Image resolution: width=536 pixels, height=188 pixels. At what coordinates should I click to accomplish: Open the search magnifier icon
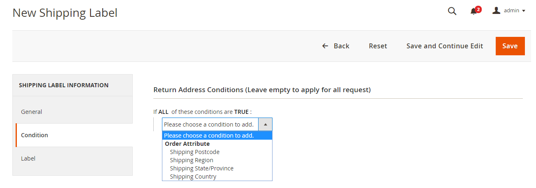pos(452,11)
